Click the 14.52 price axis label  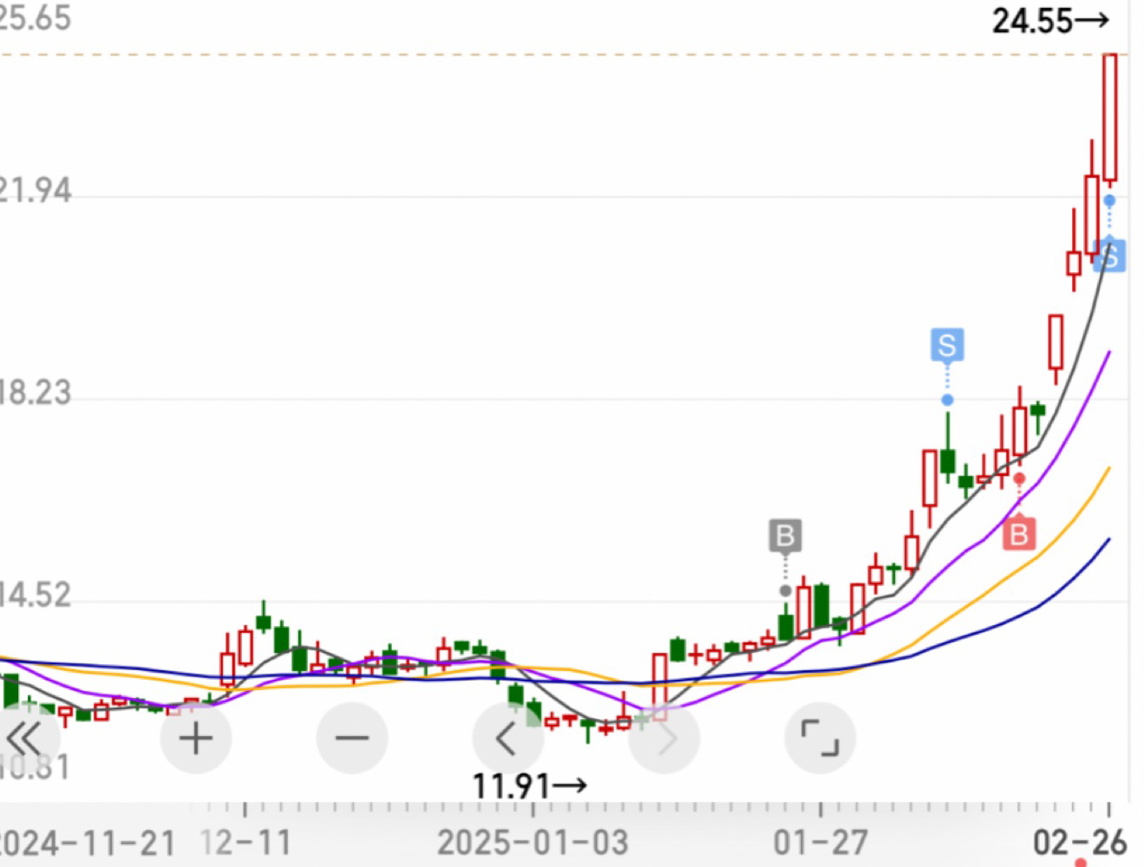pyautogui.click(x=36, y=596)
